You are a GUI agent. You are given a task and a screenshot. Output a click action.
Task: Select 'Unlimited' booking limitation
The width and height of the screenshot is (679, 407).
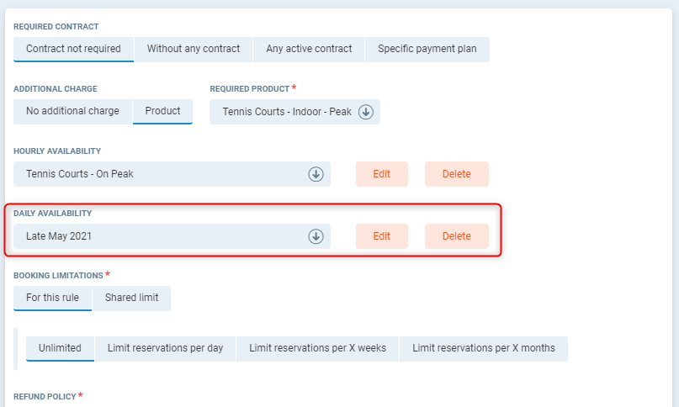60,348
